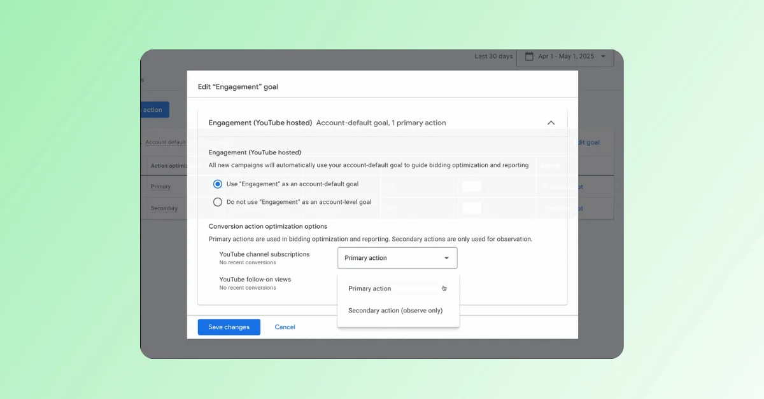764x399 pixels.
Task: Click the 'Last 30 days' text
Action: 493,57
